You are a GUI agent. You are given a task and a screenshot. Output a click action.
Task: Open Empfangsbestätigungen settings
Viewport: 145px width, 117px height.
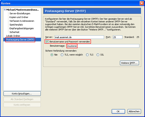[21, 28]
